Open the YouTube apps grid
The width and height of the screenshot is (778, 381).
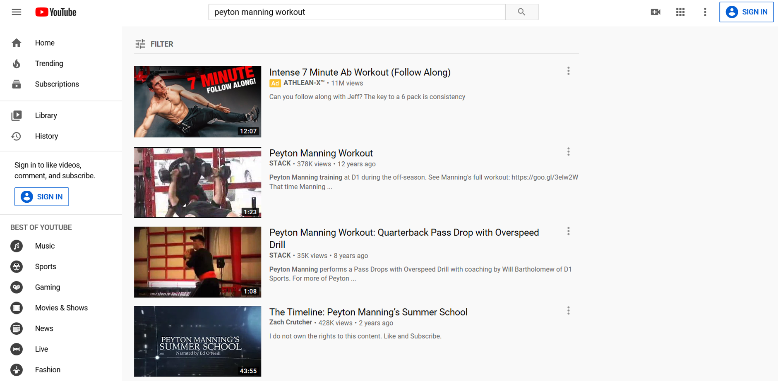[x=680, y=12]
